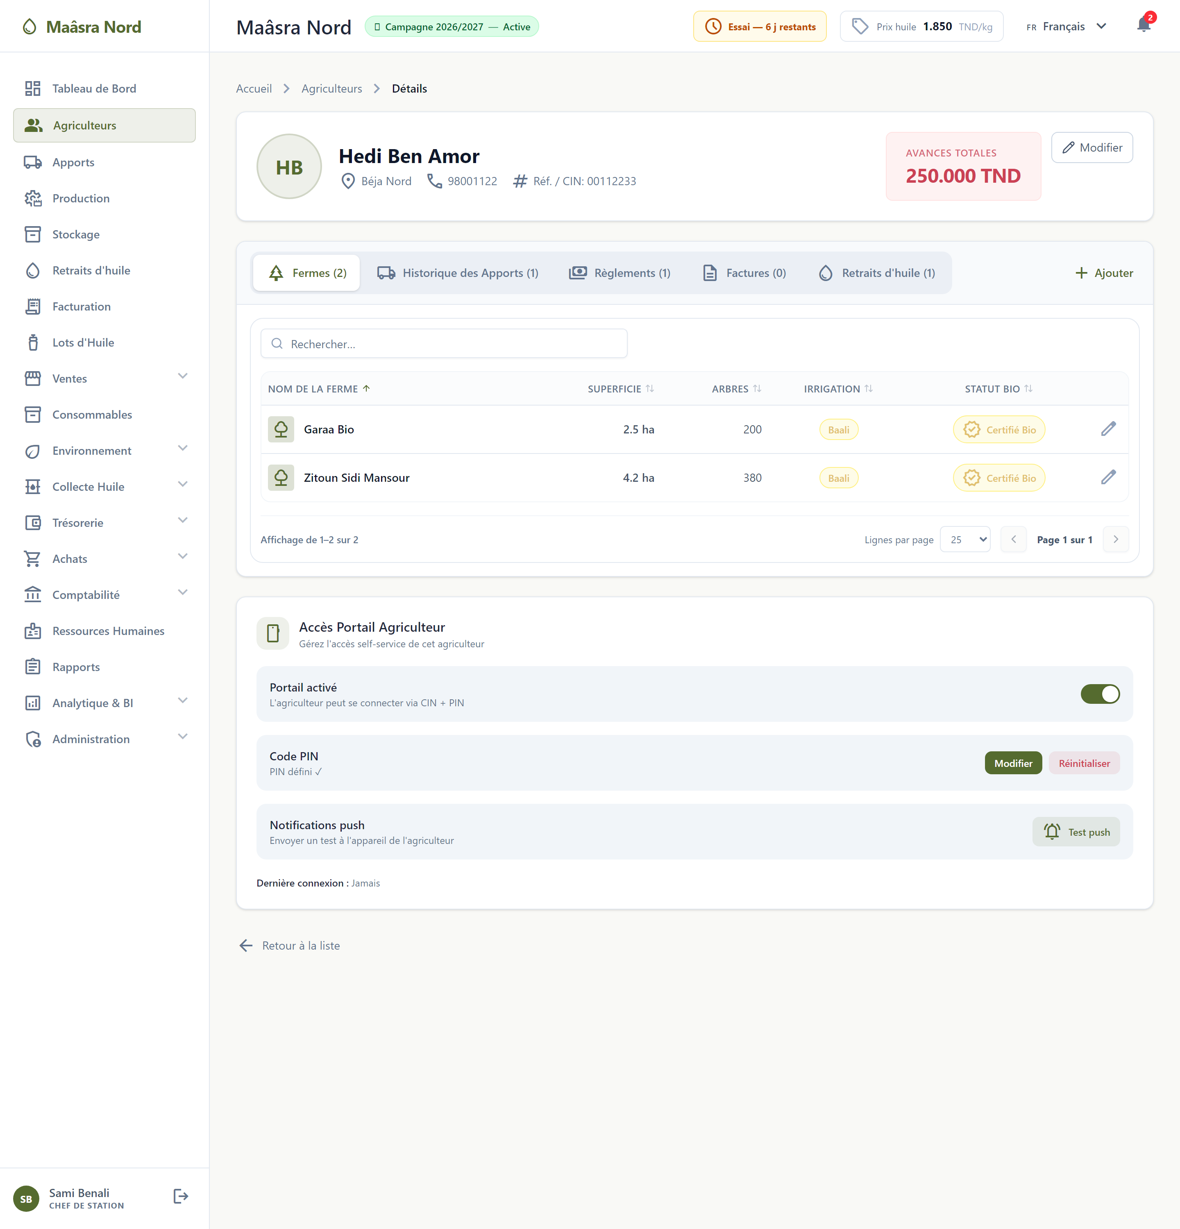This screenshot has width=1180, height=1229.
Task: Expand the Administration chevron
Action: 182,737
